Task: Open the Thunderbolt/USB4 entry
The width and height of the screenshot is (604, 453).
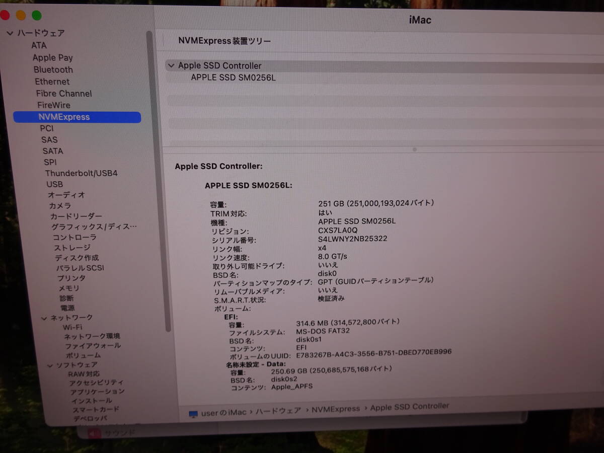Action: (81, 173)
